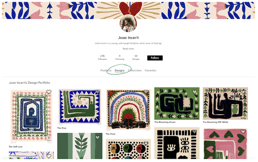This screenshot has width=258, height=162.
Task: Like The Blooming Off White heart icon
Action: coord(243,92)
